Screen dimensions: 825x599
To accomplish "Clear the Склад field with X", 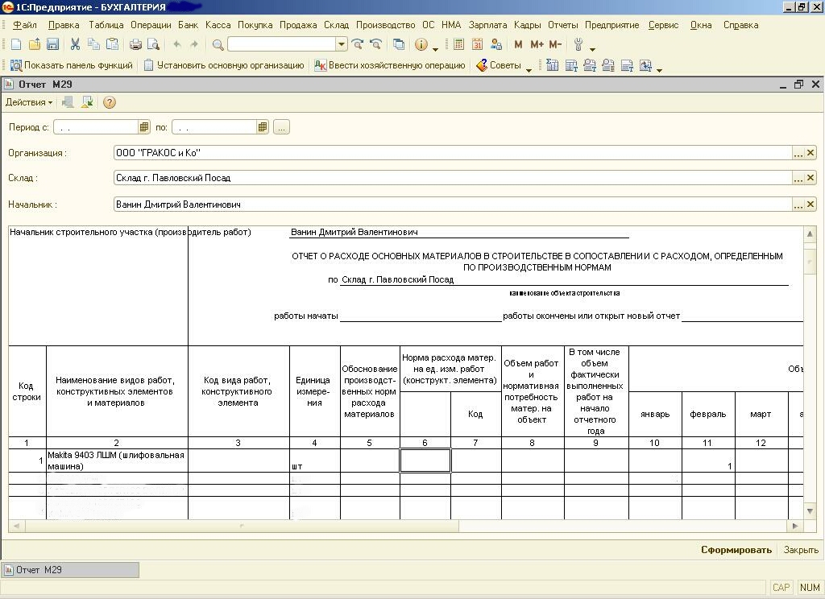I will coord(810,178).
